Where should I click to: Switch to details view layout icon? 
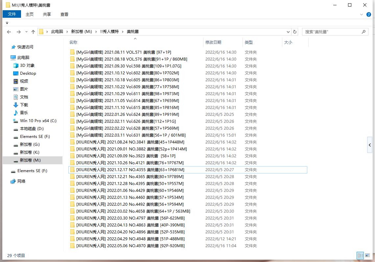click(360, 255)
